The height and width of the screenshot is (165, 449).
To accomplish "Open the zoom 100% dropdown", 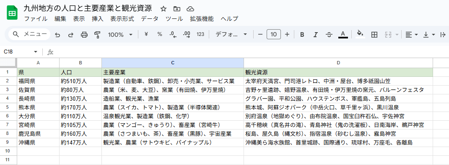I will pyautogui.click(x=120, y=35).
